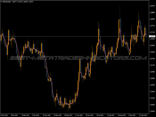This screenshot has width=156, height=117.
Task: Click the 11 Jun 2021 date label
Action: 79,115
